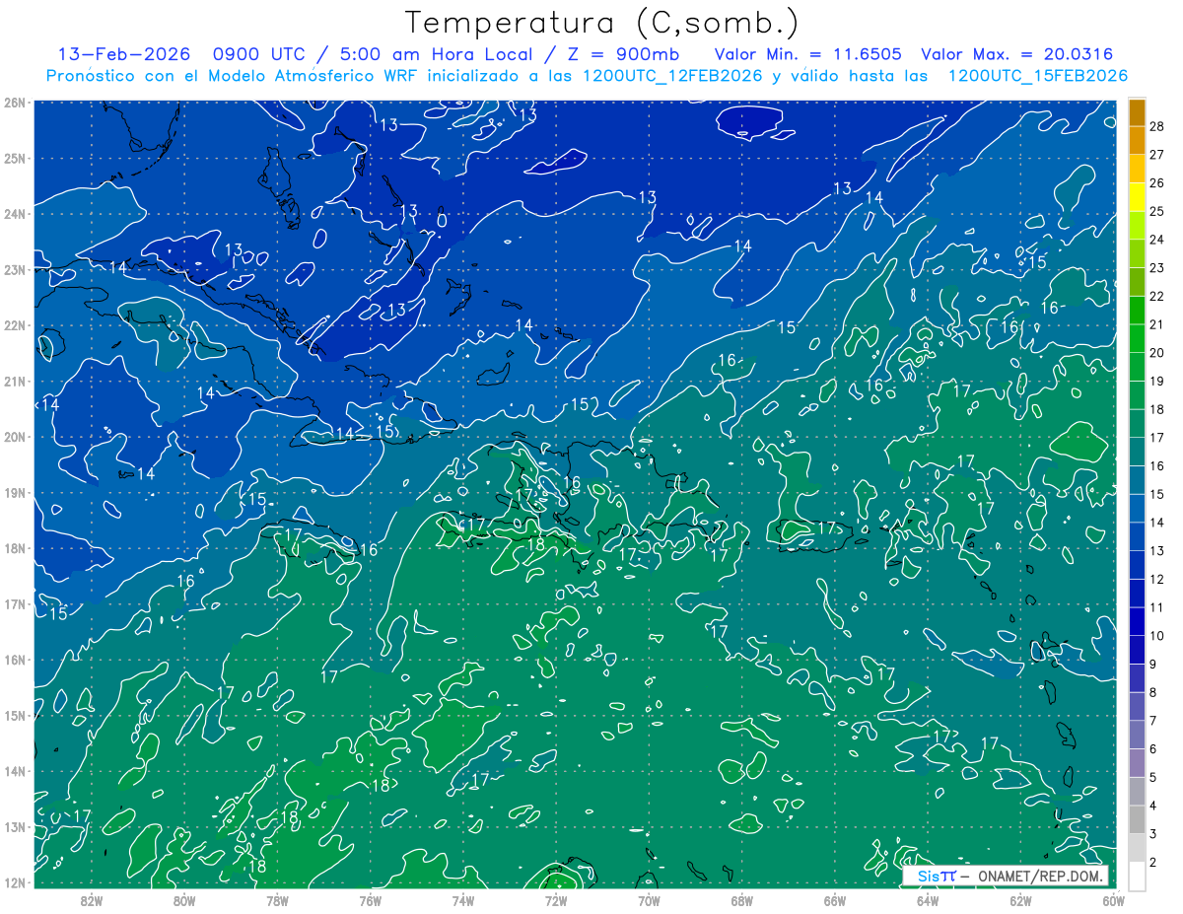Image resolution: width=1183 pixels, height=914 pixels.
Task: Click the '82W' longitude label
Action: (91, 900)
